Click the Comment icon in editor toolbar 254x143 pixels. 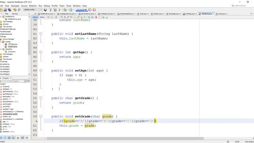click(103, 17)
